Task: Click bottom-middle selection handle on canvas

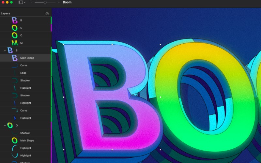Action: tap(112, 150)
